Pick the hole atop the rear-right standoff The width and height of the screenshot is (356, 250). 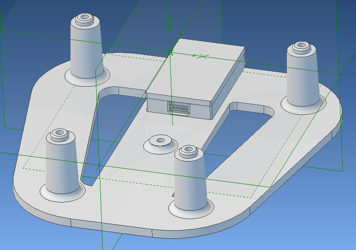(302, 45)
